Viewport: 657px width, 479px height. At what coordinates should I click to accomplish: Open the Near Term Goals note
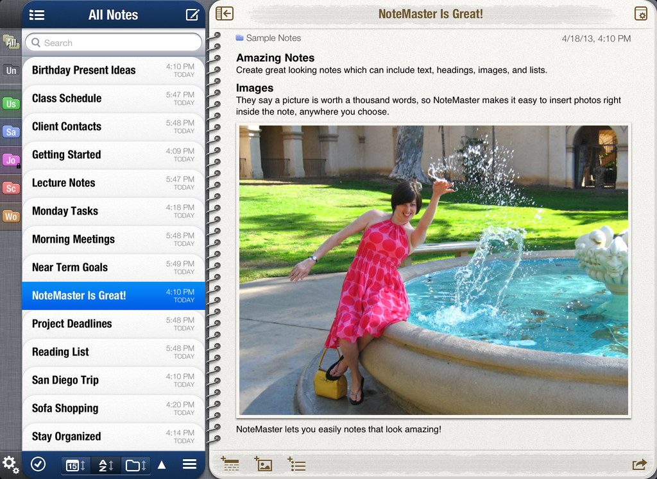click(114, 267)
